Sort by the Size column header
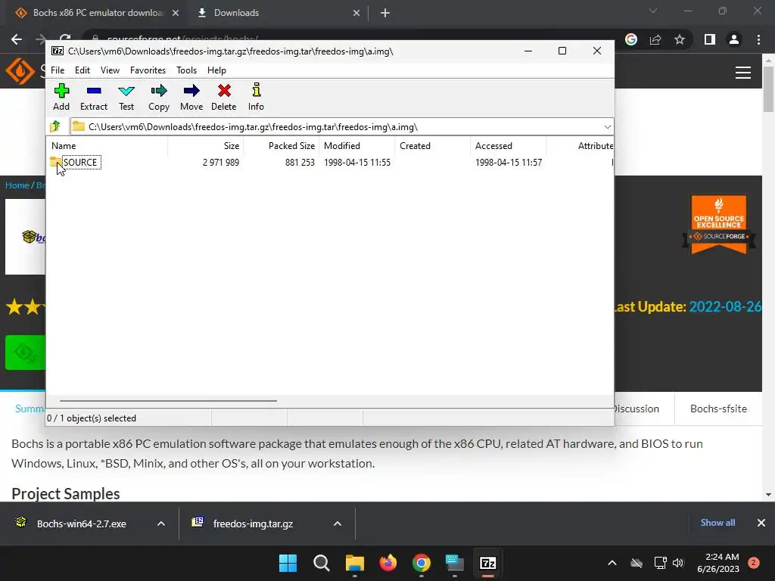Screen dimensions: 775x581 click(x=206, y=146)
